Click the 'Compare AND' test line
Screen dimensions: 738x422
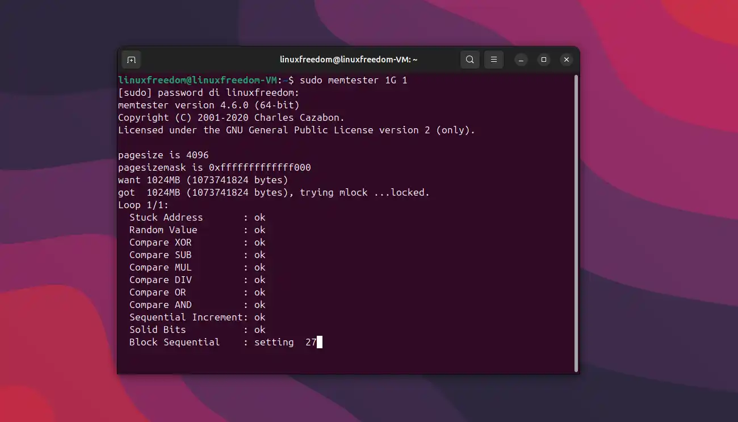pos(197,305)
